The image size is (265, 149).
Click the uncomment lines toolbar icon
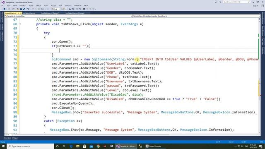[x=80, y=9]
